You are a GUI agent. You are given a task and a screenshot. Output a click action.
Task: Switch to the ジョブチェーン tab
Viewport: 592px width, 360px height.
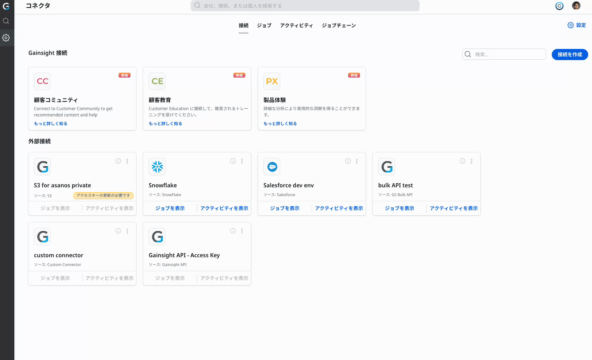pyautogui.click(x=339, y=26)
